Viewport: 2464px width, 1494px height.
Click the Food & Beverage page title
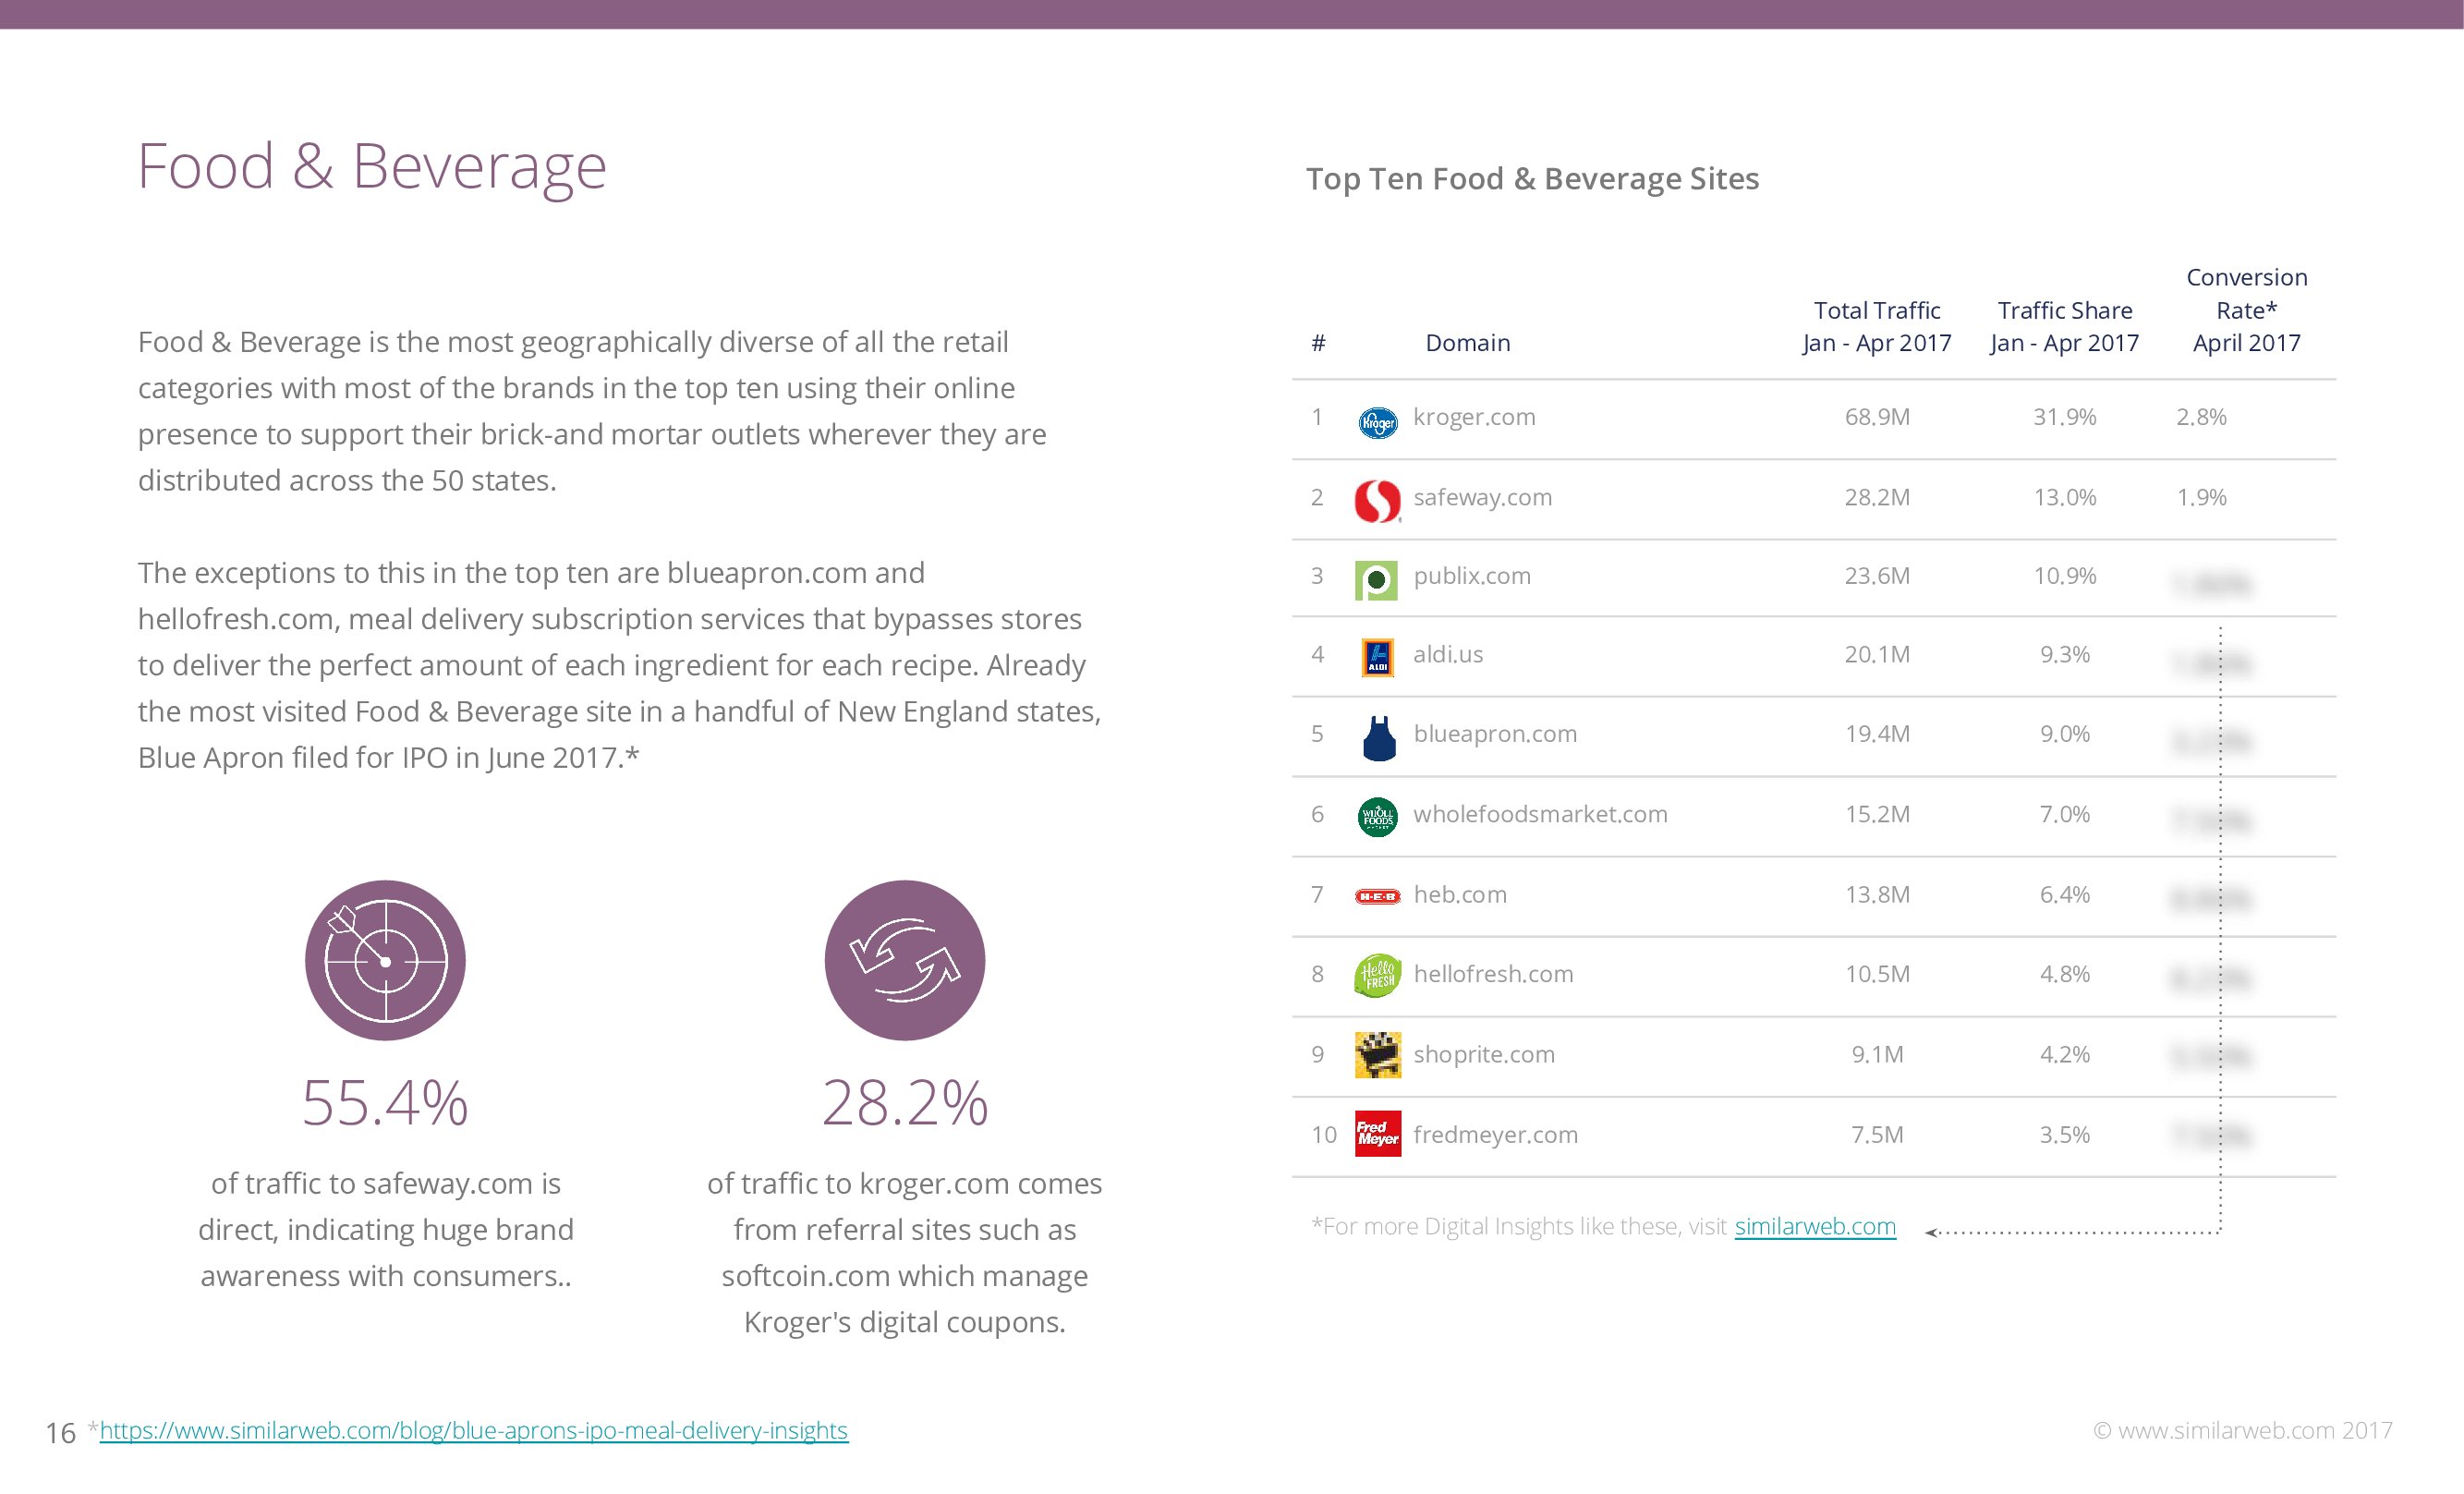(371, 166)
